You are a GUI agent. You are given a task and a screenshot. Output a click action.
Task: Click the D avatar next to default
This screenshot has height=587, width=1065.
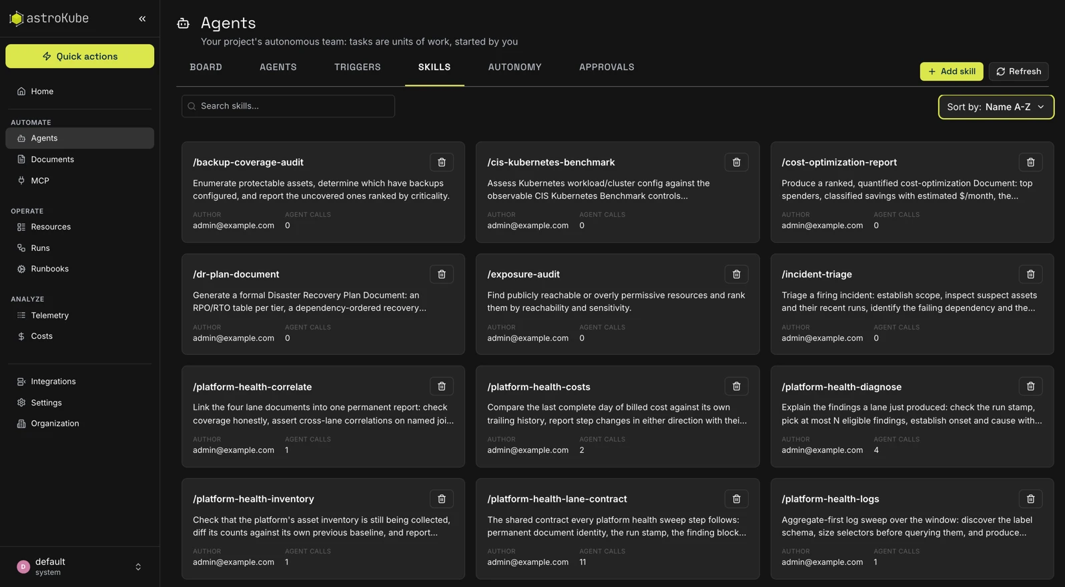(x=23, y=567)
